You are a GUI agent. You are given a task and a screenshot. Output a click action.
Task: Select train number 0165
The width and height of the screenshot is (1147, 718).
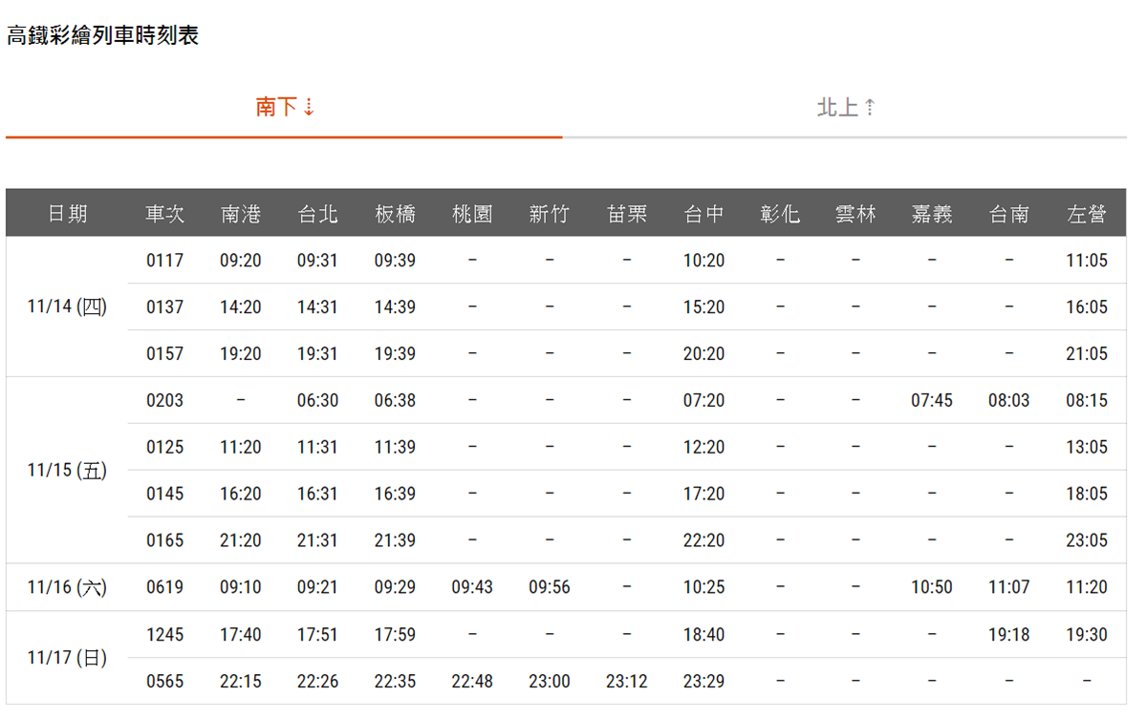(x=164, y=540)
